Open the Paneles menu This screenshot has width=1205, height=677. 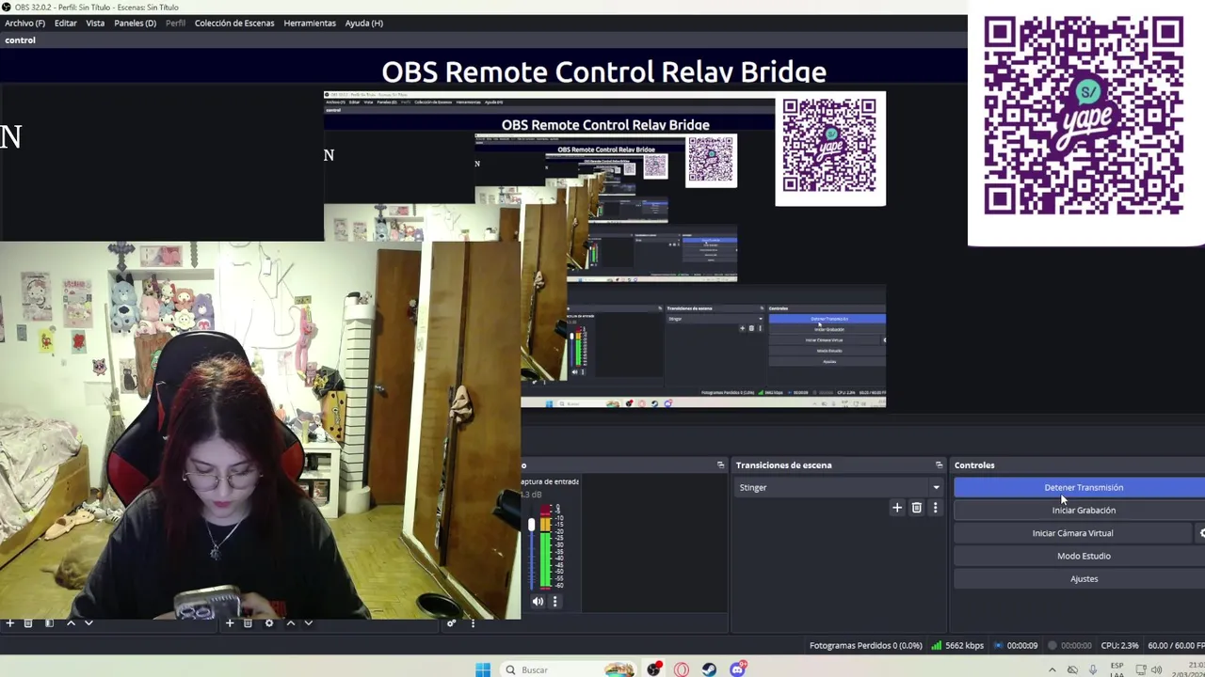tap(135, 23)
